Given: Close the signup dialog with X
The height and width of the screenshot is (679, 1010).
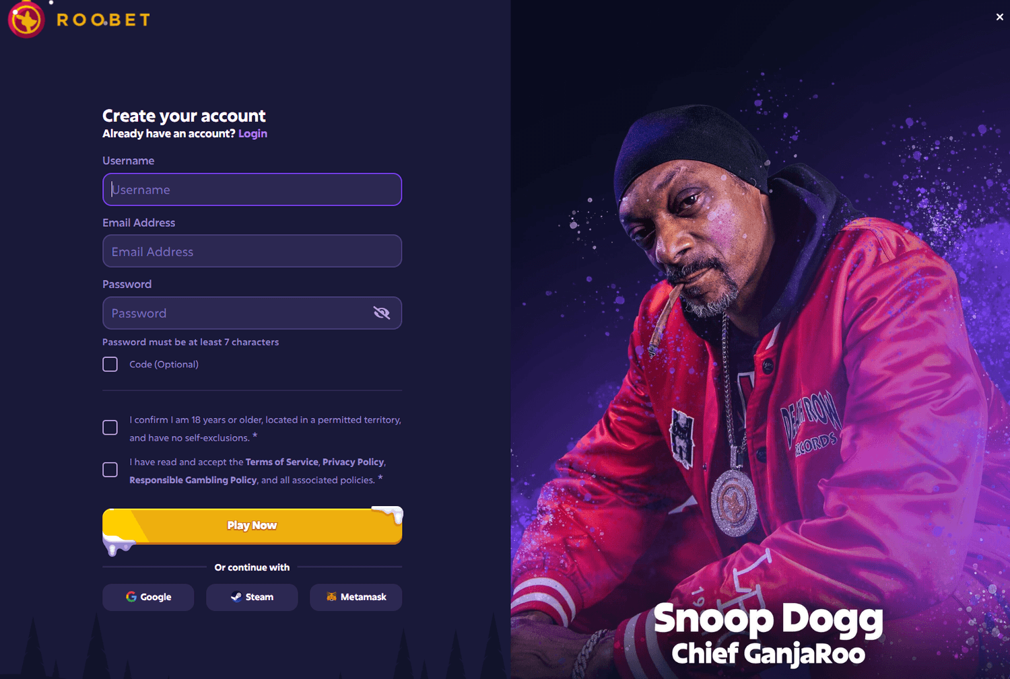Looking at the screenshot, I should point(999,17).
